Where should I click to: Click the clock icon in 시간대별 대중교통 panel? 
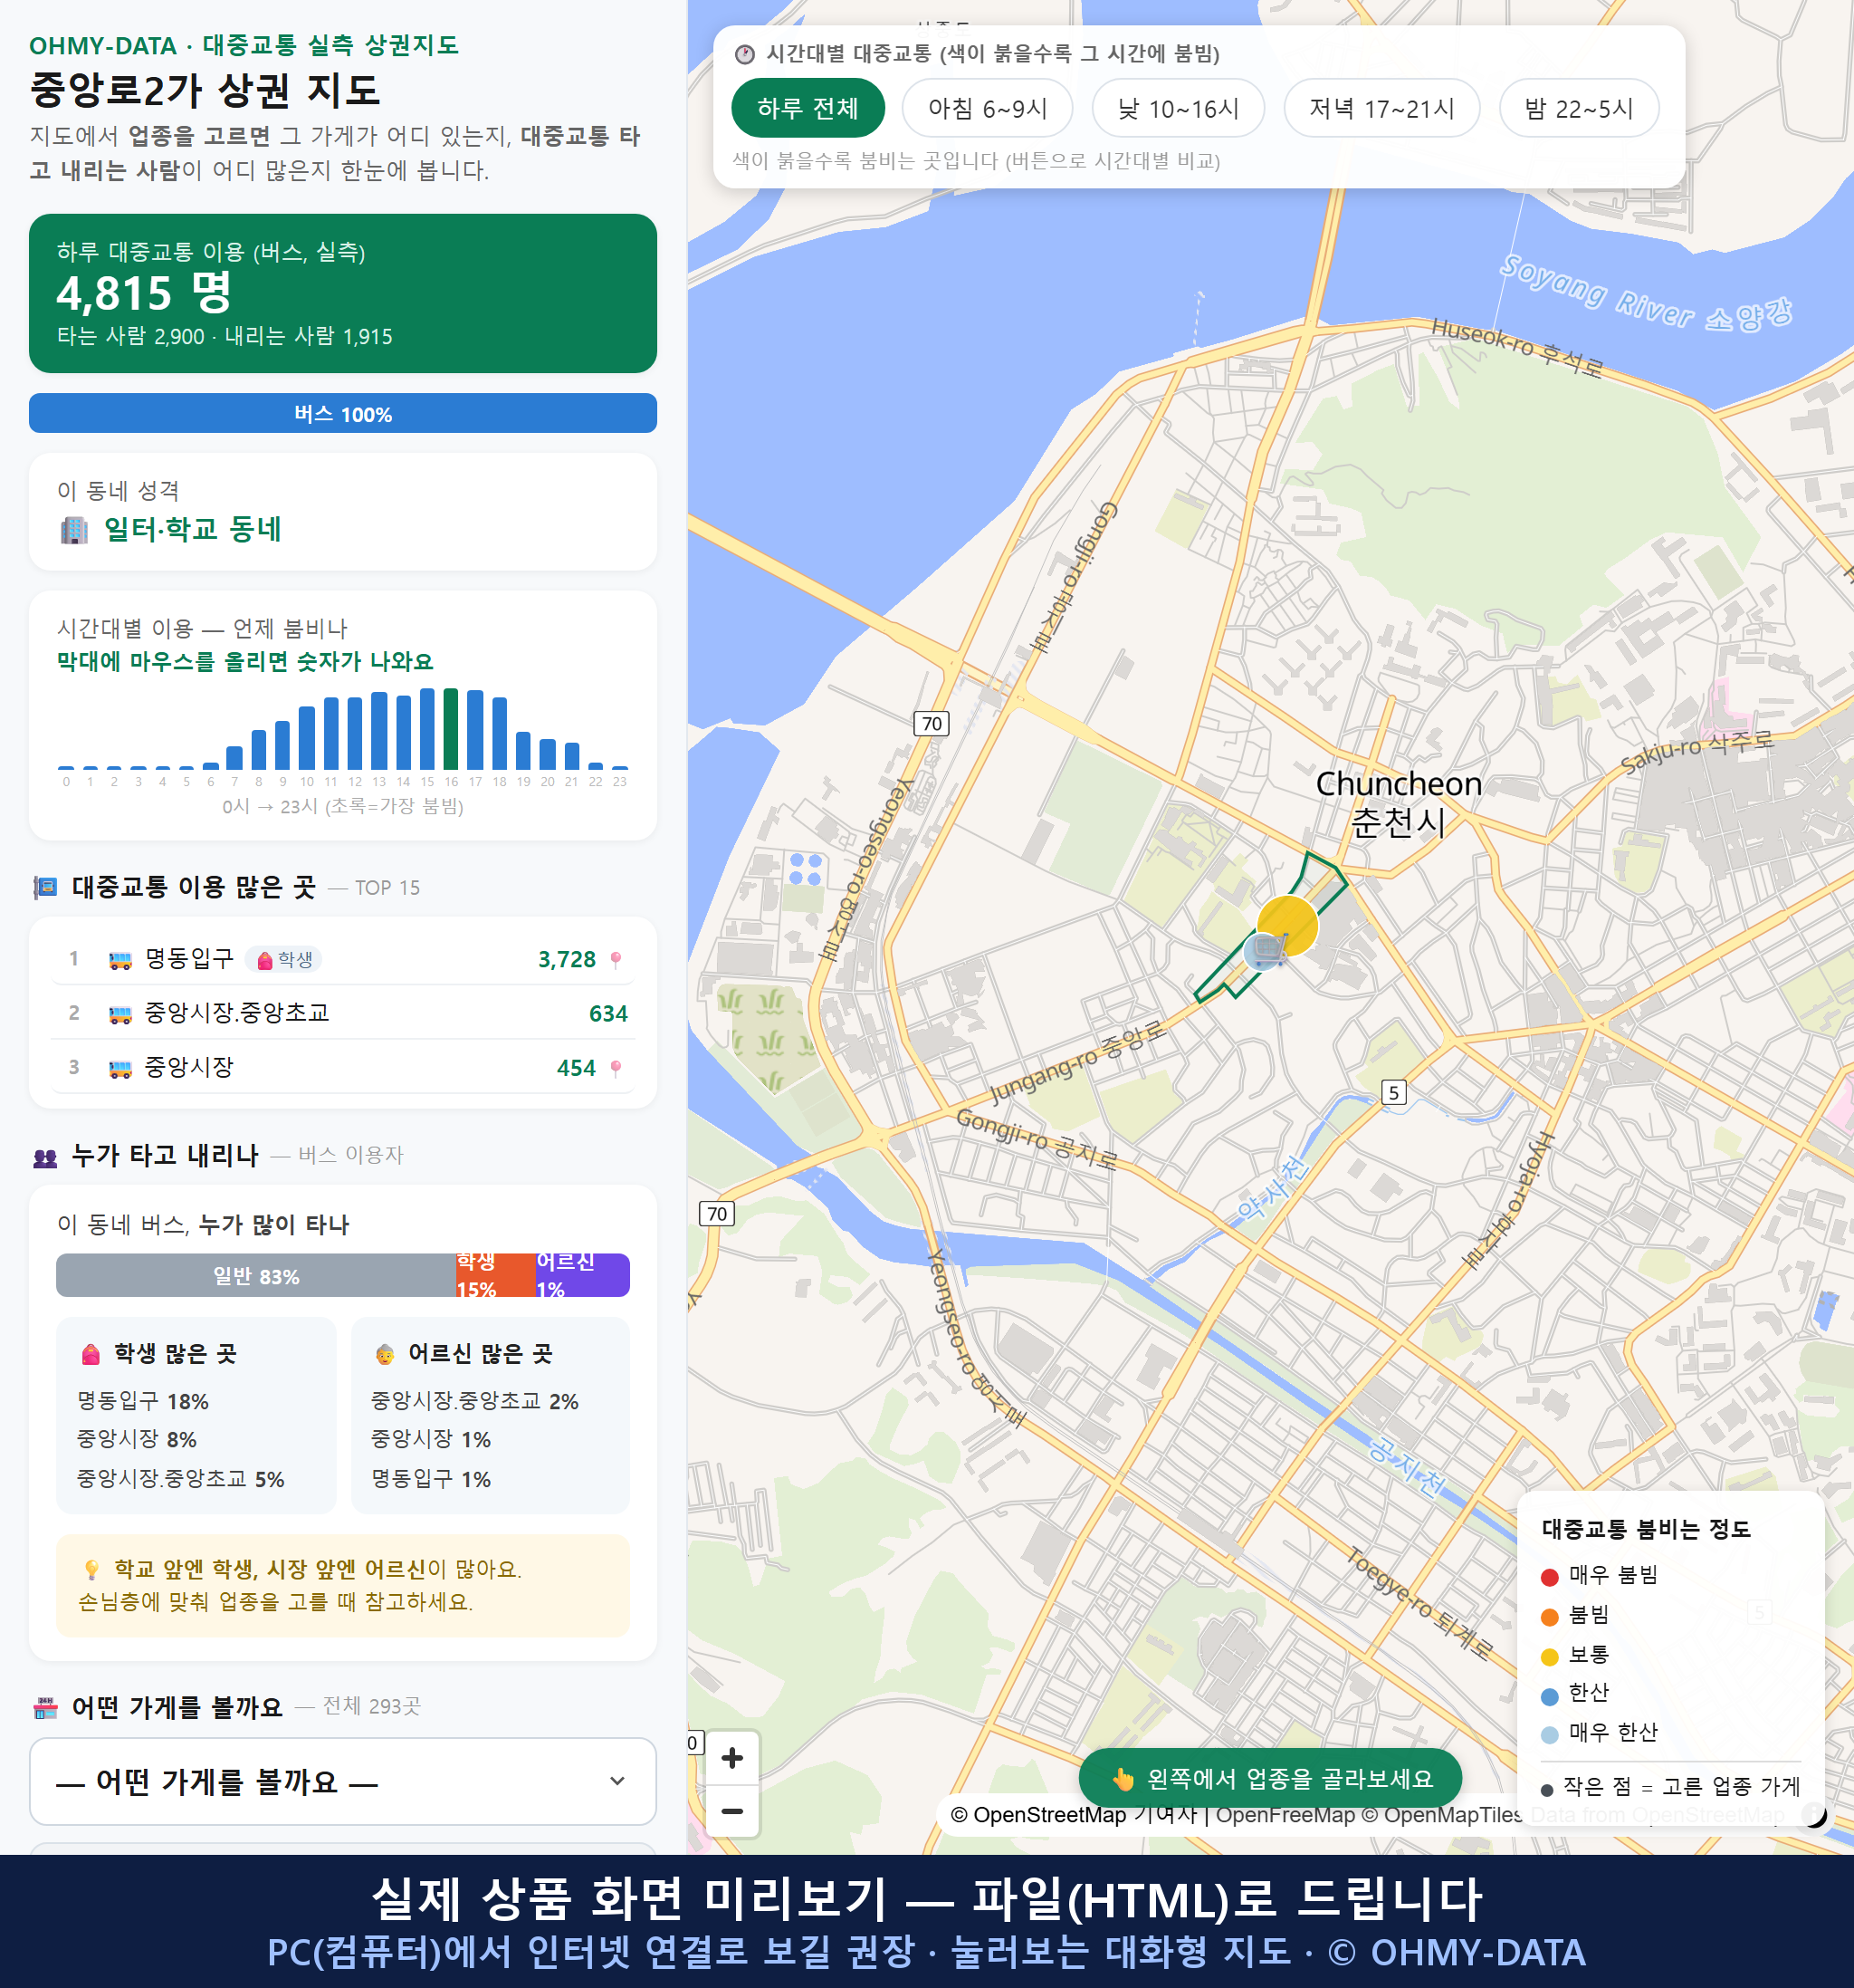pos(745,54)
